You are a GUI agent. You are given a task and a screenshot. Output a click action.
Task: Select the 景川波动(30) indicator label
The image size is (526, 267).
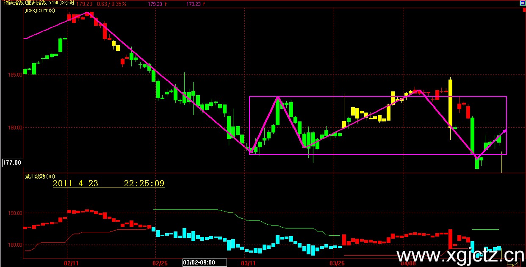(39, 176)
